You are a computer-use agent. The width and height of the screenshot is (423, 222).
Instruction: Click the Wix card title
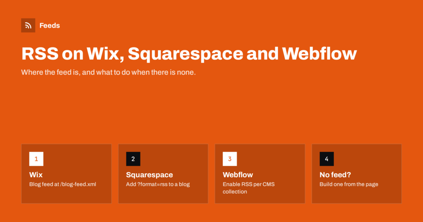36,175
